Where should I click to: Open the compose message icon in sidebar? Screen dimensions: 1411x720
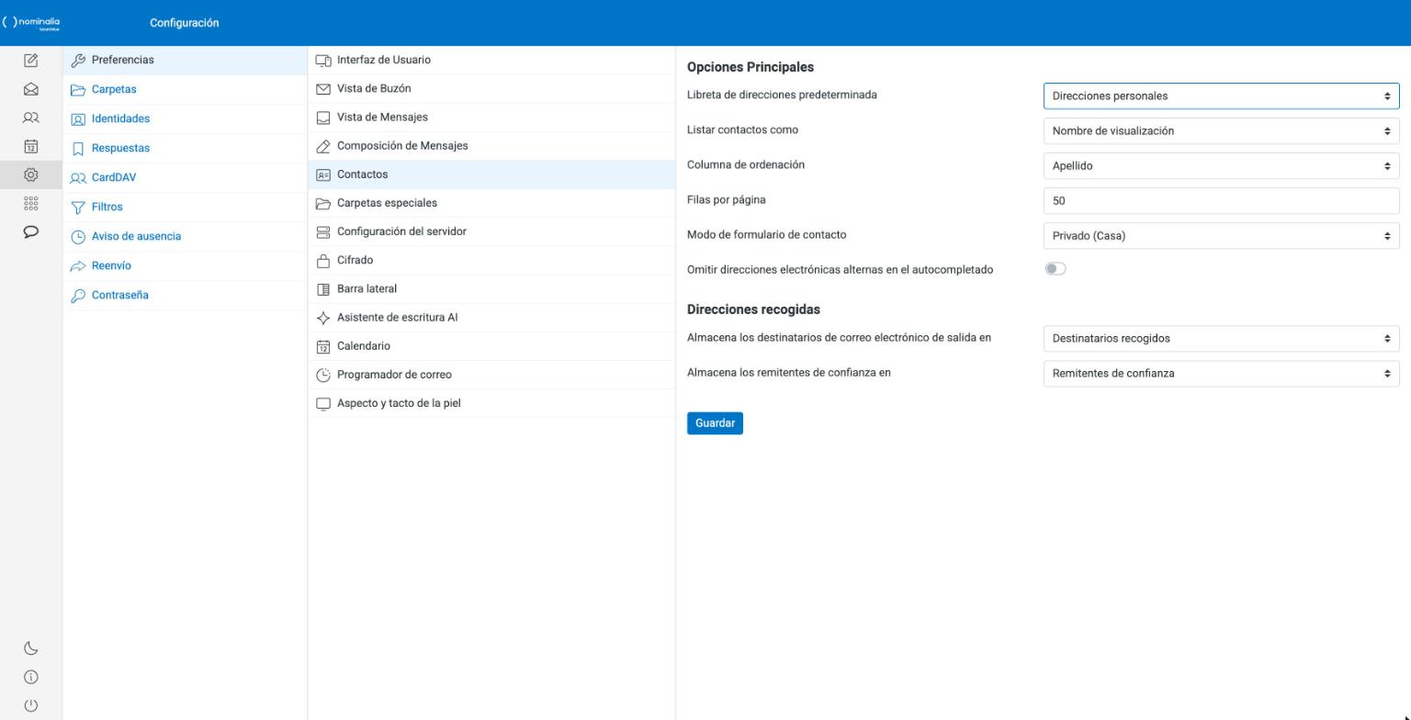click(30, 61)
